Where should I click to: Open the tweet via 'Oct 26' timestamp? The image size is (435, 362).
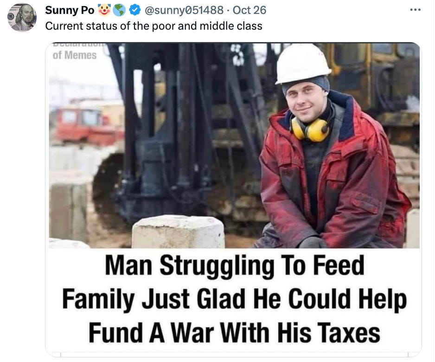[x=249, y=10]
